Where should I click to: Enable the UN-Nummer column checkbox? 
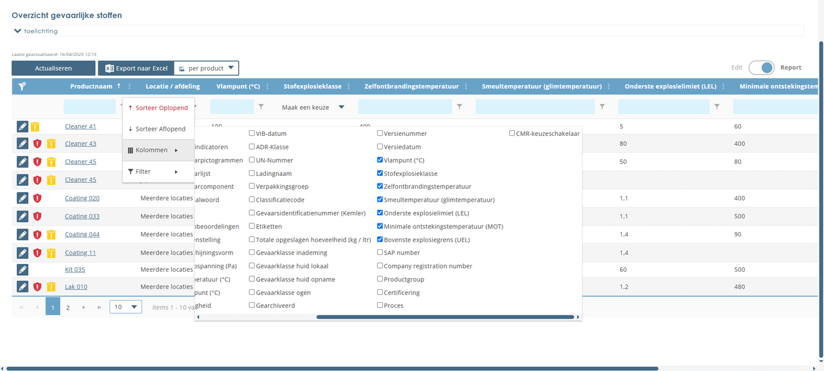(x=252, y=160)
